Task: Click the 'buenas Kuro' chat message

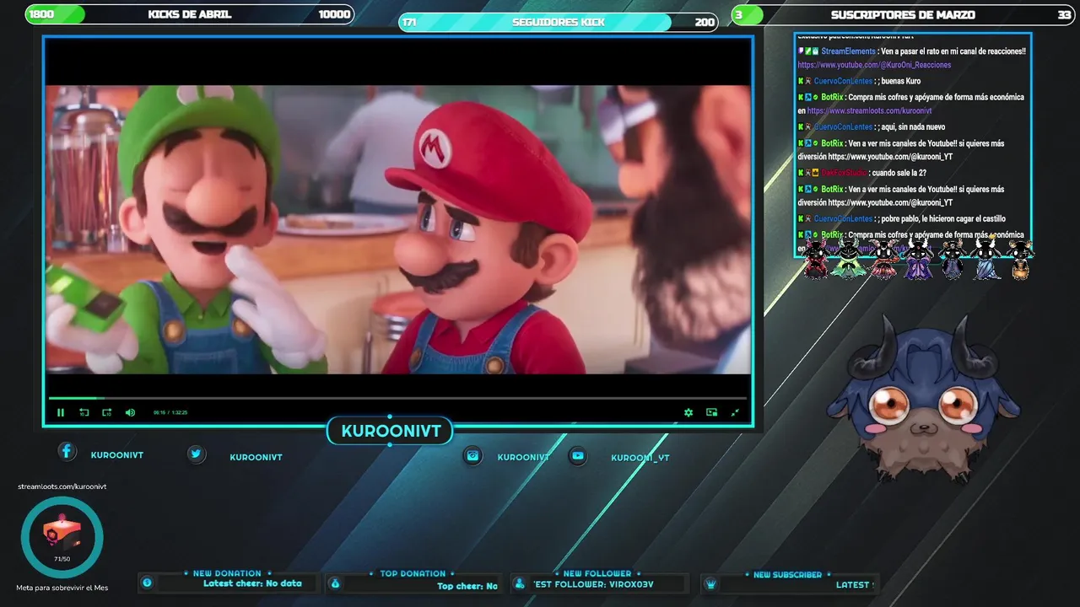Action: point(900,81)
